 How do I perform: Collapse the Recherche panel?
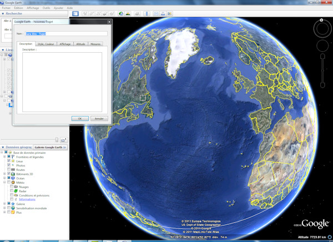[x=3, y=13]
